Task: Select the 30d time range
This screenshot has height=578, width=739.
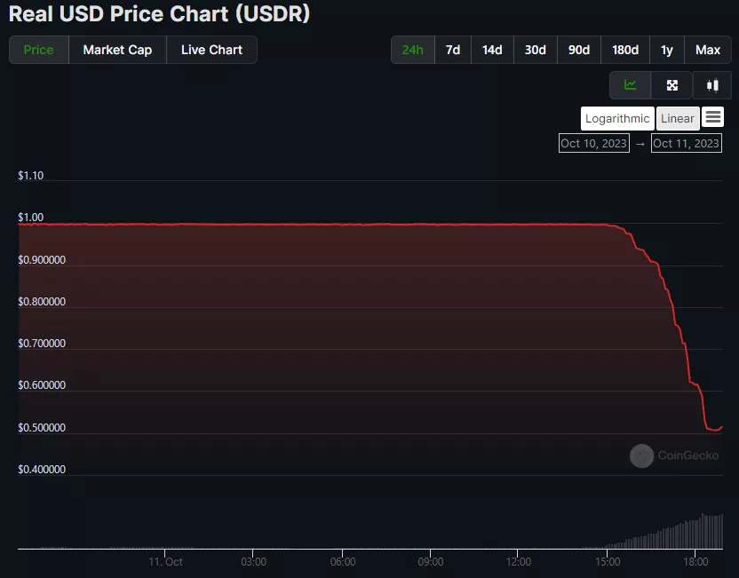Action: (x=536, y=50)
